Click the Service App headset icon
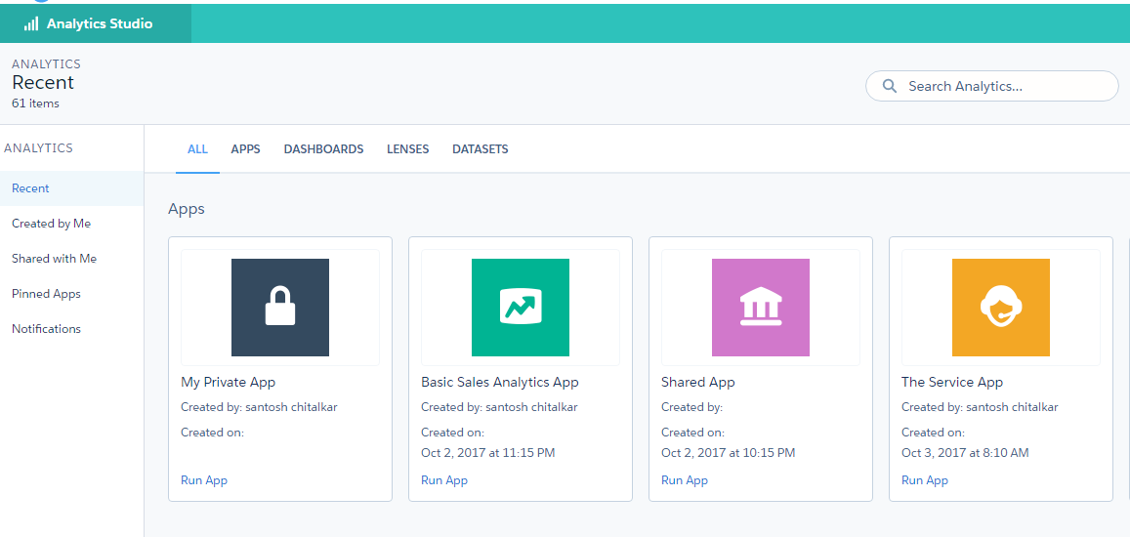The width and height of the screenshot is (1130, 537). (x=1001, y=308)
